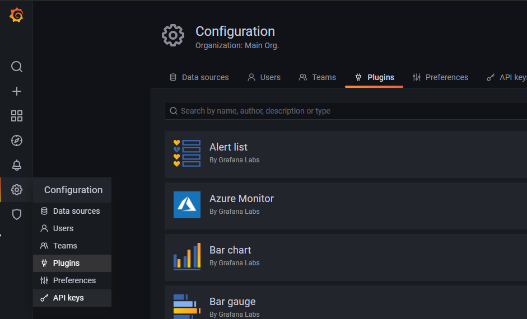This screenshot has height=319, width=527.
Task: Click 'By Grafana Labs' under Azure Monitor
Action: pos(234,211)
